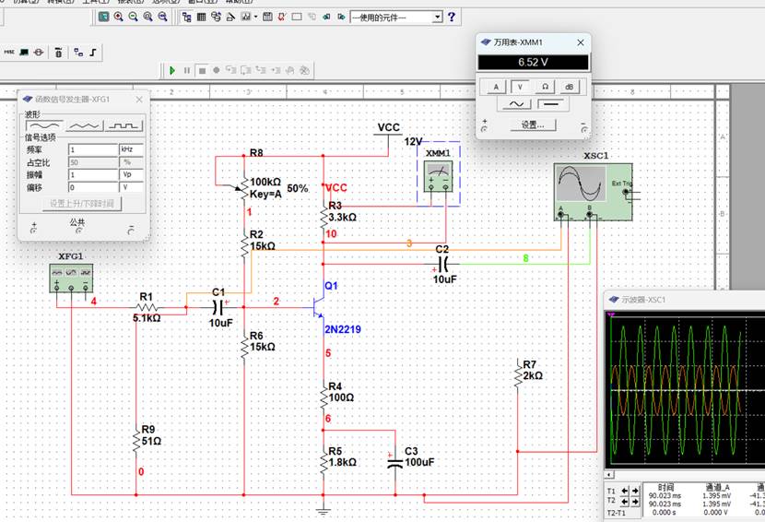
Task: Select sine waveform in function generator
Action: (44, 126)
